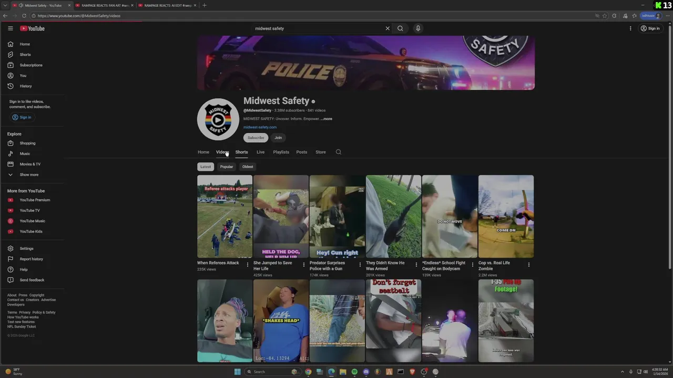Click the taskbar Search box
Screen dimensions: 673x378
click(x=272, y=372)
